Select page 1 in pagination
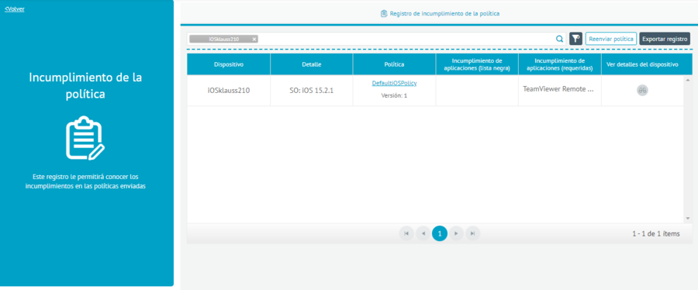This screenshot has height=290, width=698. [440, 233]
